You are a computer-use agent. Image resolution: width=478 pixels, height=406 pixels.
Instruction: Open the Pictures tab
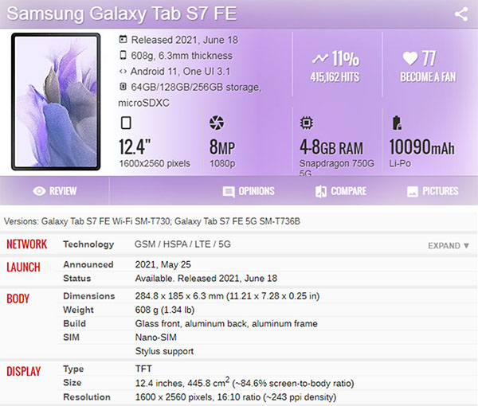tap(433, 191)
